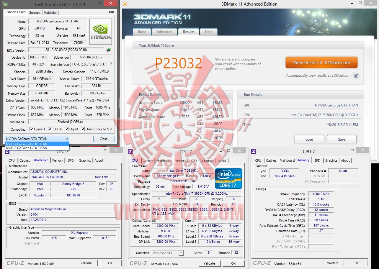Select the GPU-Z Graphics Card tab
The width and height of the screenshot is (379, 269).
[16, 12]
